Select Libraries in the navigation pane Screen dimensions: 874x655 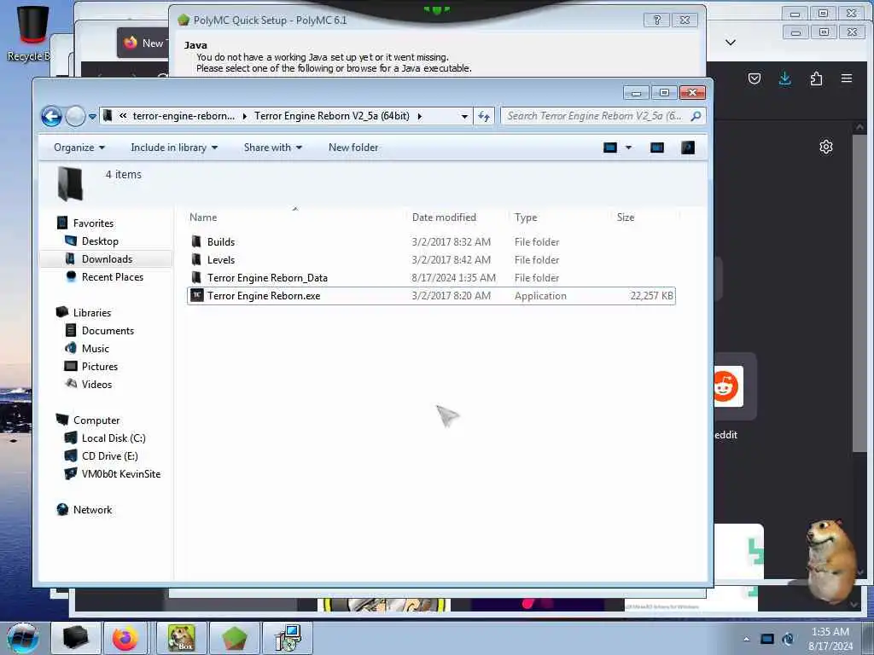[x=84, y=312]
